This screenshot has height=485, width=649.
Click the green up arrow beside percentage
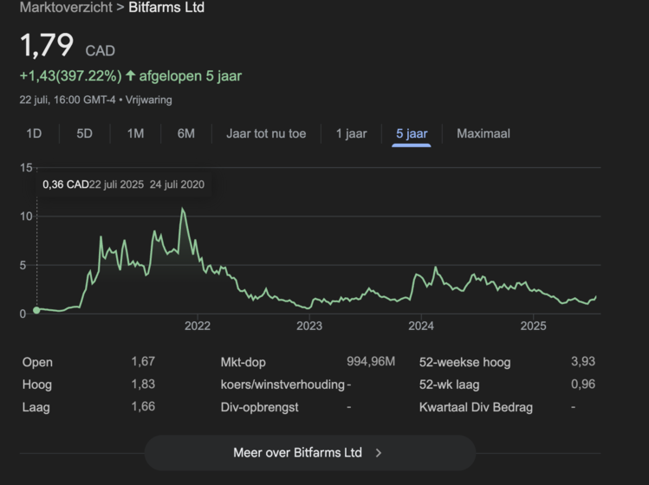pyautogui.click(x=130, y=75)
